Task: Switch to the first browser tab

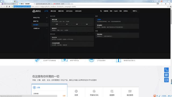Action: coord(9,4)
